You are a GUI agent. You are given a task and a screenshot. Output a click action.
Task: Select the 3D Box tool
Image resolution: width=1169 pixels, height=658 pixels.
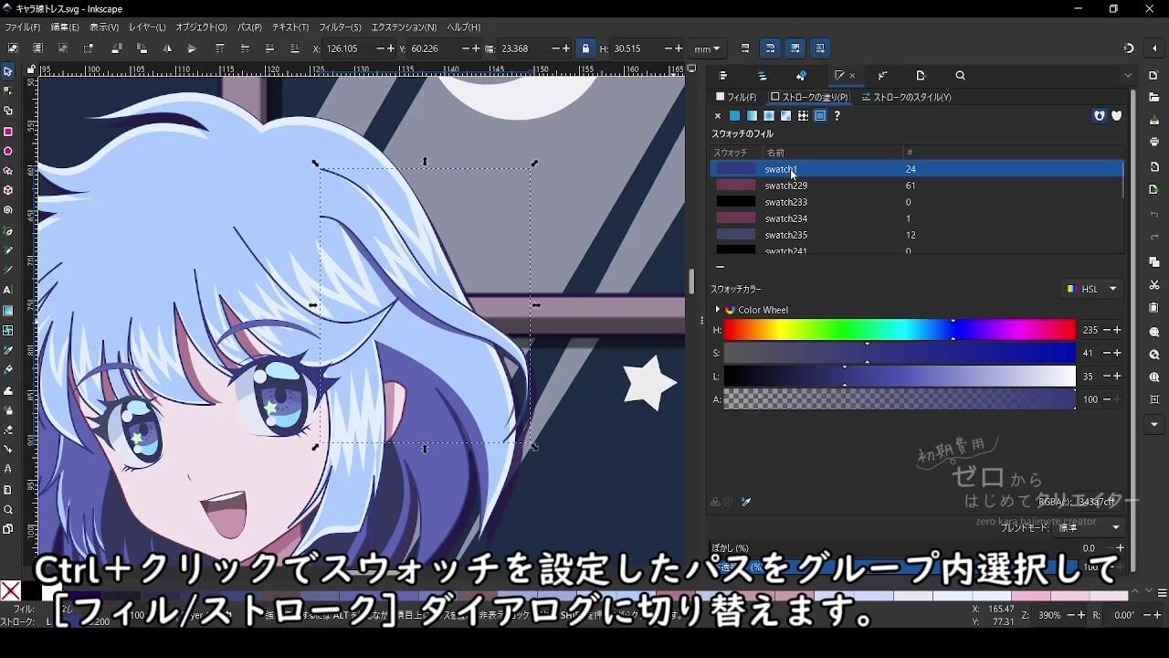(x=8, y=191)
